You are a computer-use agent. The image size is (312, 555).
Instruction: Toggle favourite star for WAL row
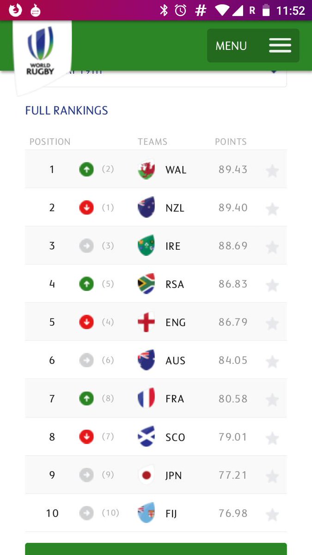[x=272, y=171]
